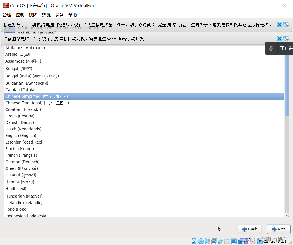Click the Next button

pos(279,229)
